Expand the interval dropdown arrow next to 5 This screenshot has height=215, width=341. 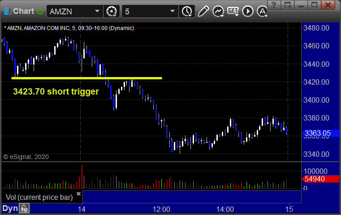point(173,11)
